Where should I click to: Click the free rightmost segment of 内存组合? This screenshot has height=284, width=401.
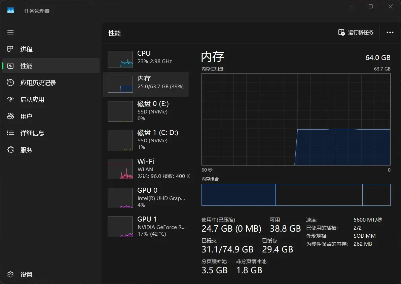[x=376, y=195]
